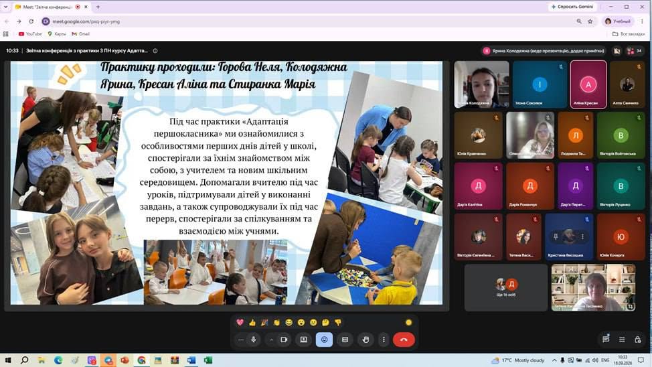Select Аліна Кресан participant tile
Image resolution: width=652 pixels, height=367 pixels.
pyautogui.click(x=588, y=84)
